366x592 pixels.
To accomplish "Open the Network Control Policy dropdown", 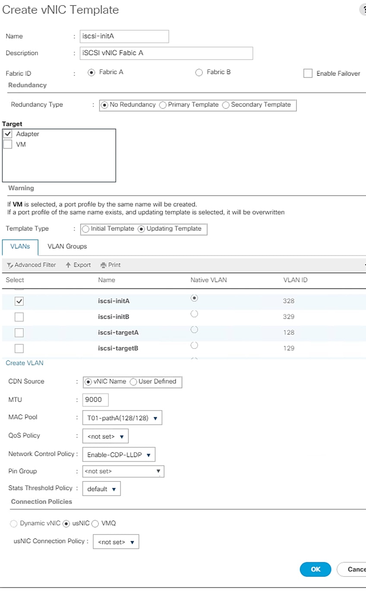I will [119, 455].
